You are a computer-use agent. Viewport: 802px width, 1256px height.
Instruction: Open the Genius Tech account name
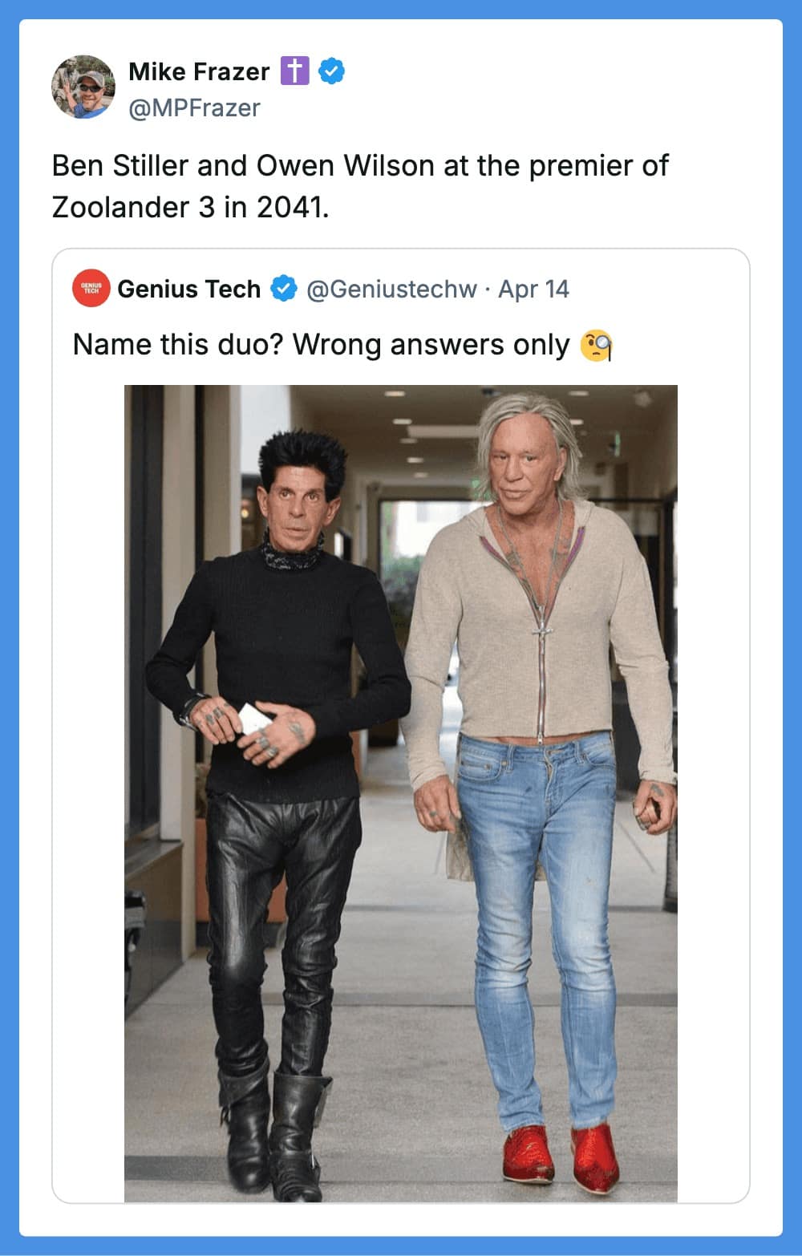pyautogui.click(x=189, y=289)
